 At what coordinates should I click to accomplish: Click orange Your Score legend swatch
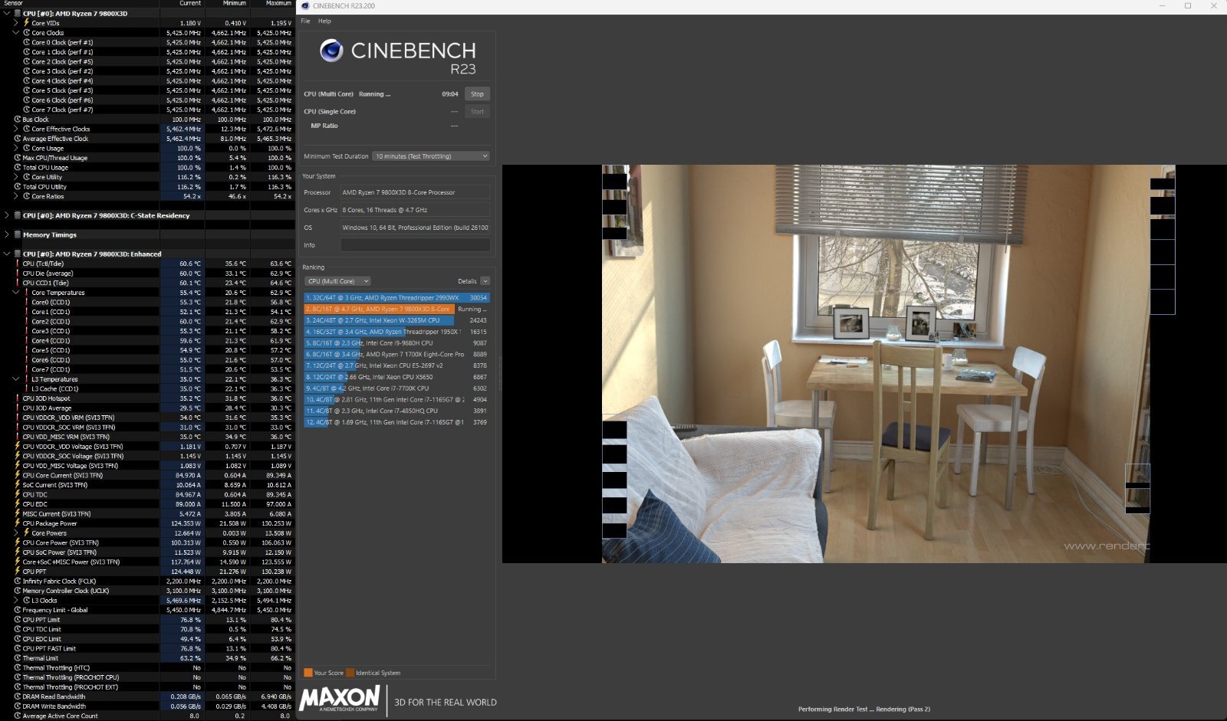pos(308,673)
